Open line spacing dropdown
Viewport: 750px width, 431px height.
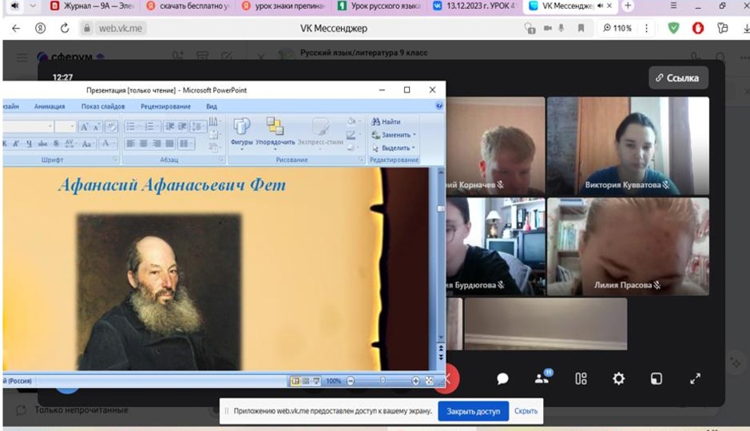pyautogui.click(x=199, y=126)
